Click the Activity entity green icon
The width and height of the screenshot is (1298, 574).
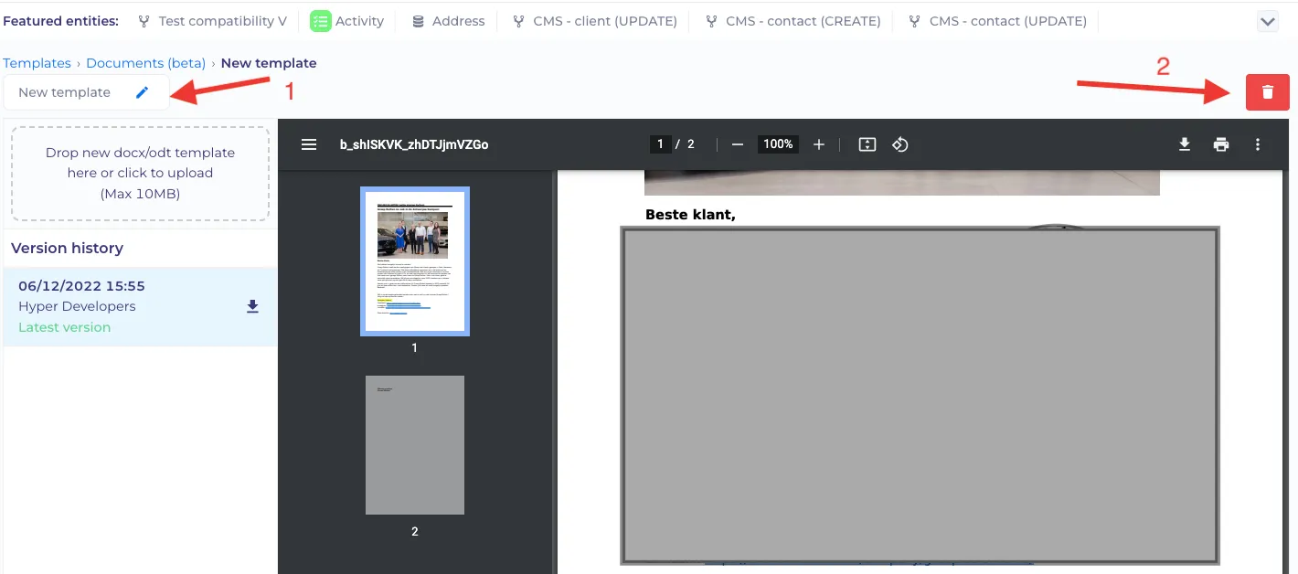click(320, 21)
